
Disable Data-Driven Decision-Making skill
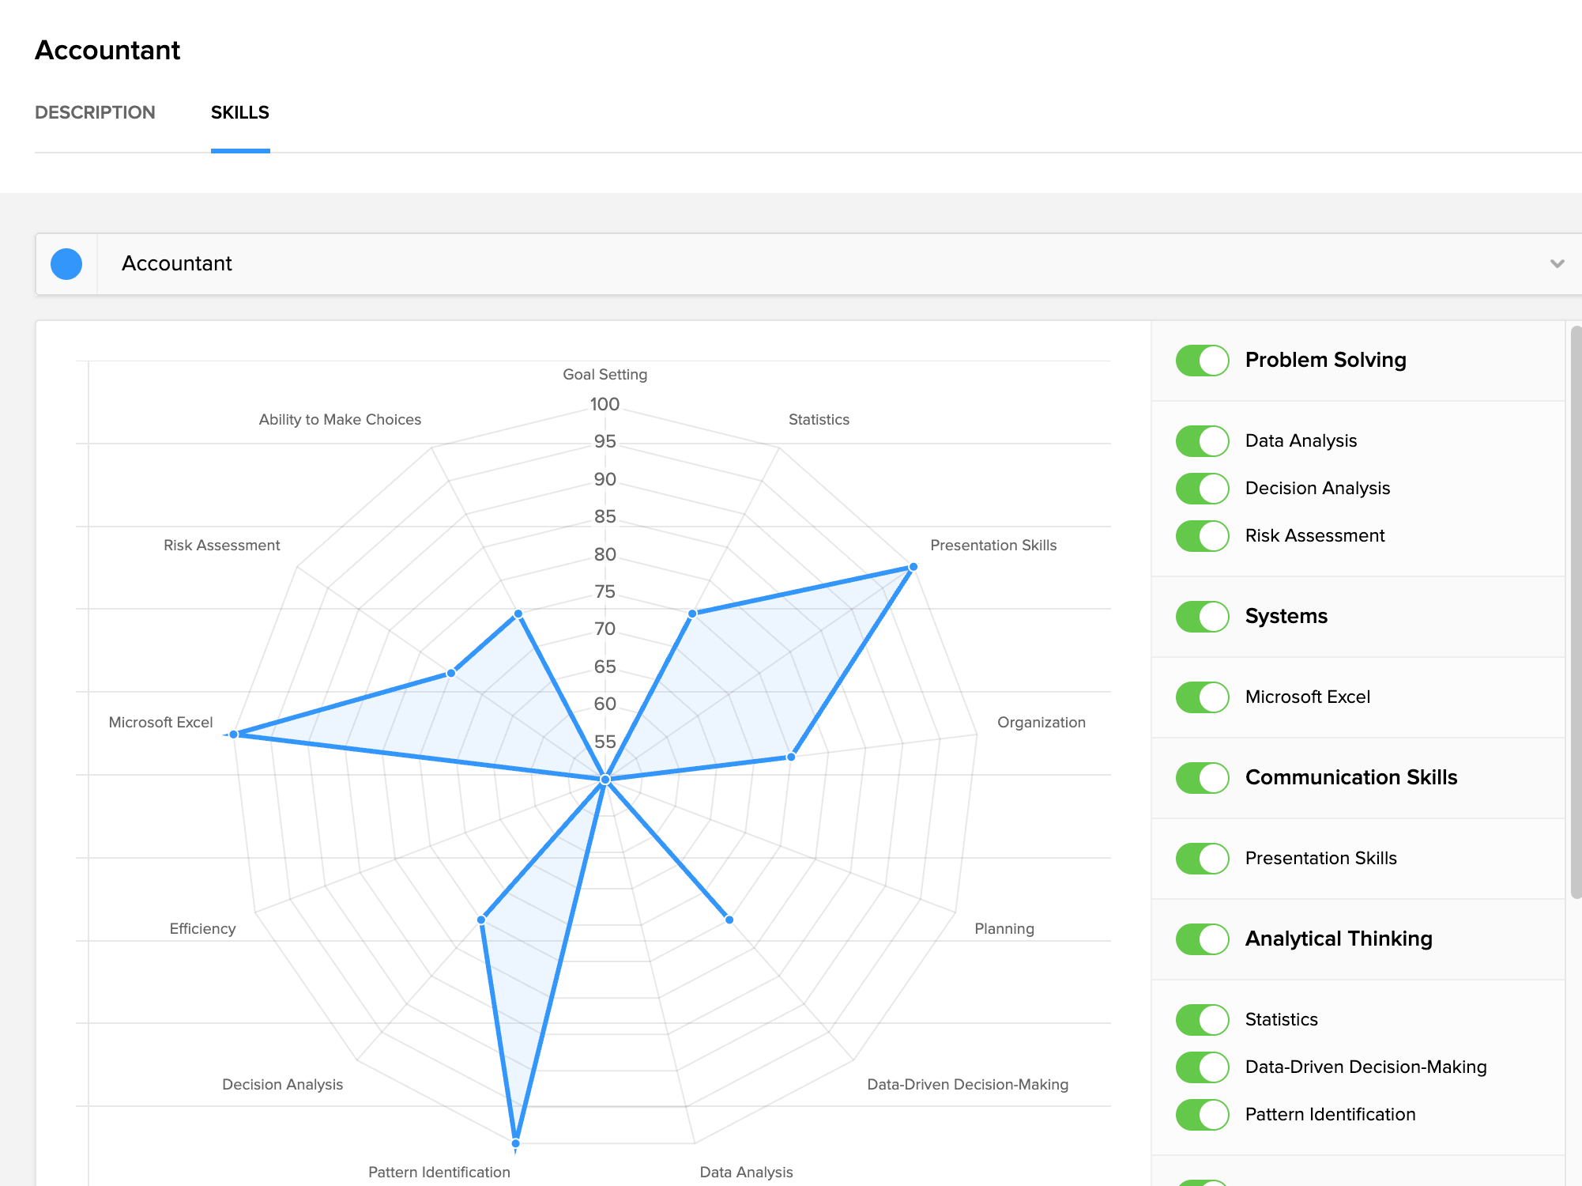click(1202, 1067)
